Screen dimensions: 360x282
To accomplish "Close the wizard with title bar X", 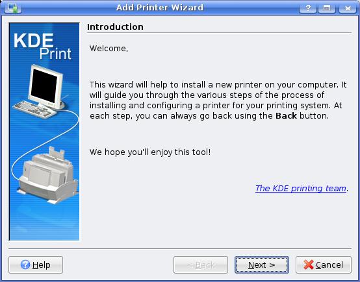I will click(348, 8).
